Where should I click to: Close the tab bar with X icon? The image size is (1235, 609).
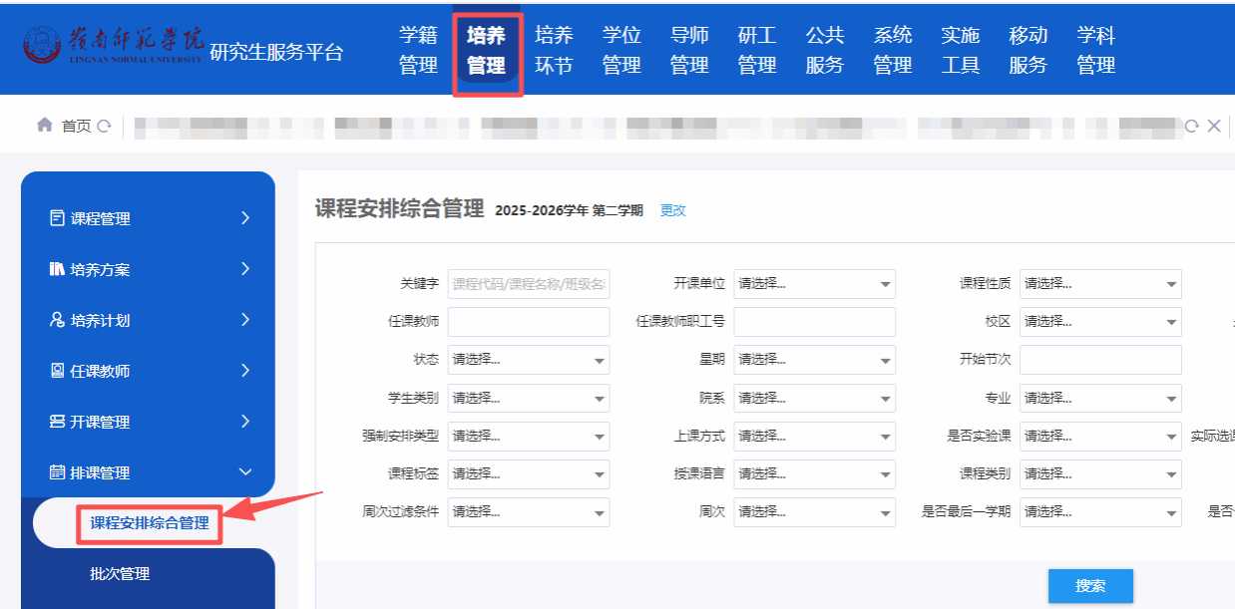coord(1214,126)
